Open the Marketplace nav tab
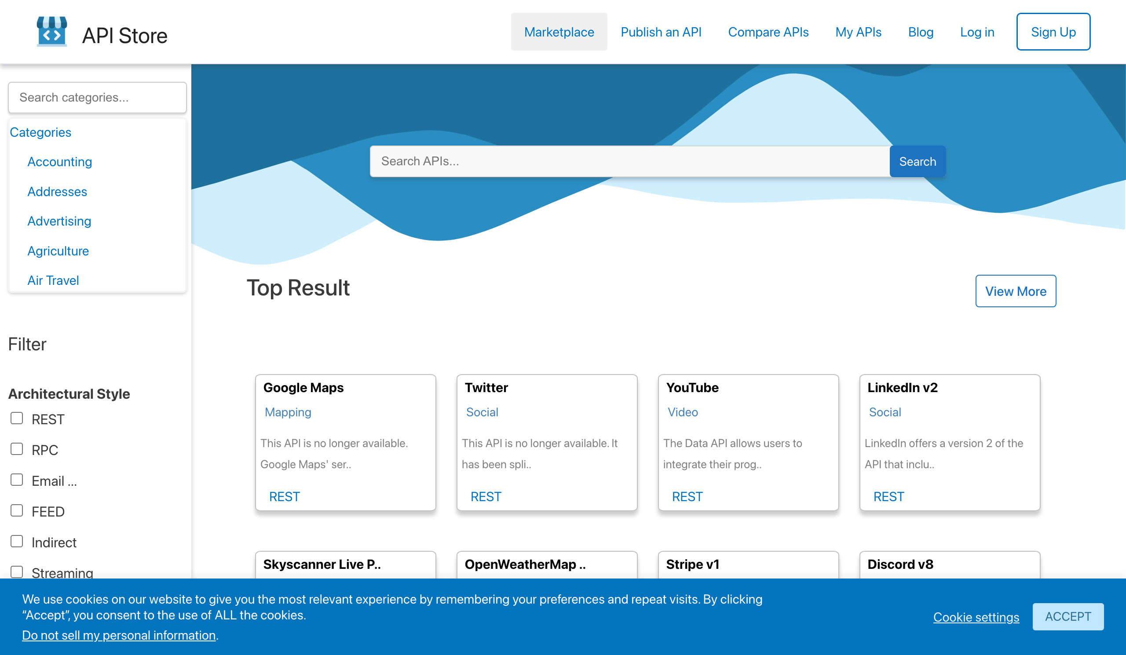Viewport: 1126px width, 655px height. click(x=559, y=32)
